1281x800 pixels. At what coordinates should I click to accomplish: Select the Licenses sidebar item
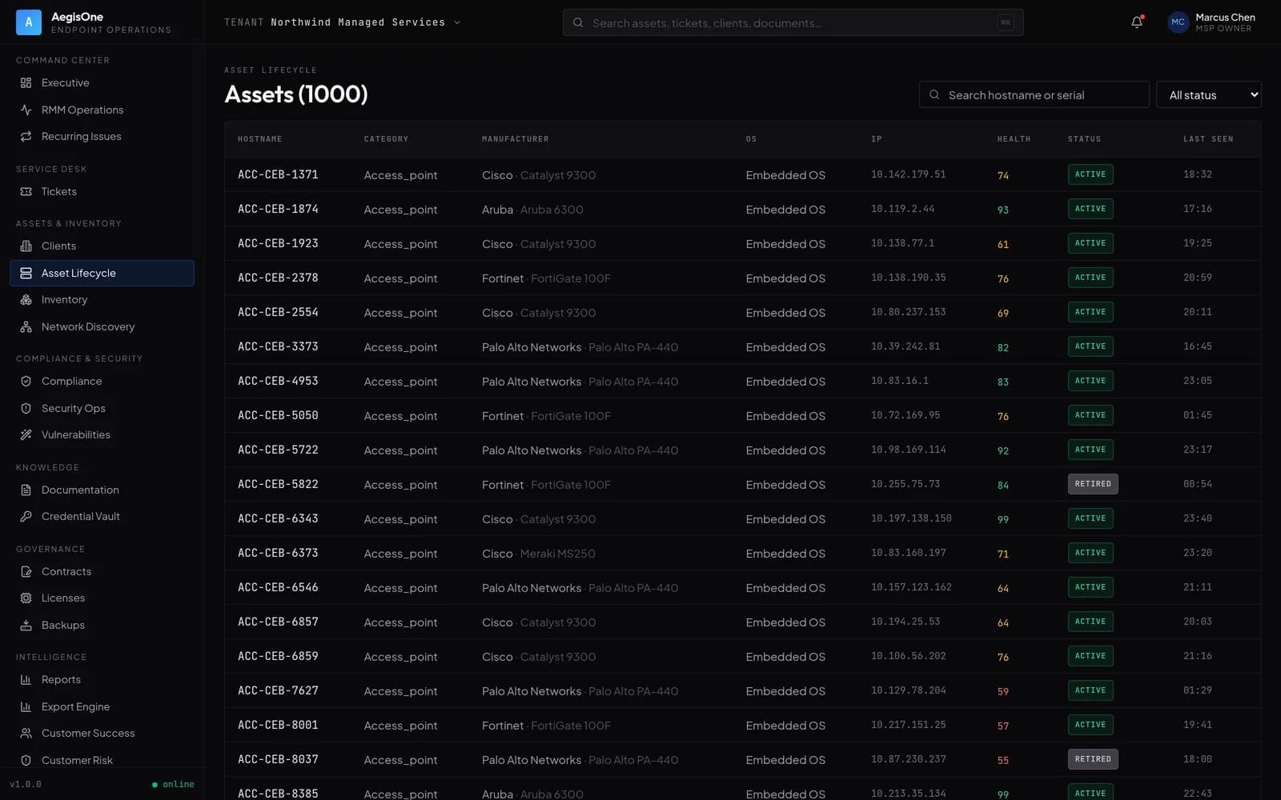click(102, 598)
